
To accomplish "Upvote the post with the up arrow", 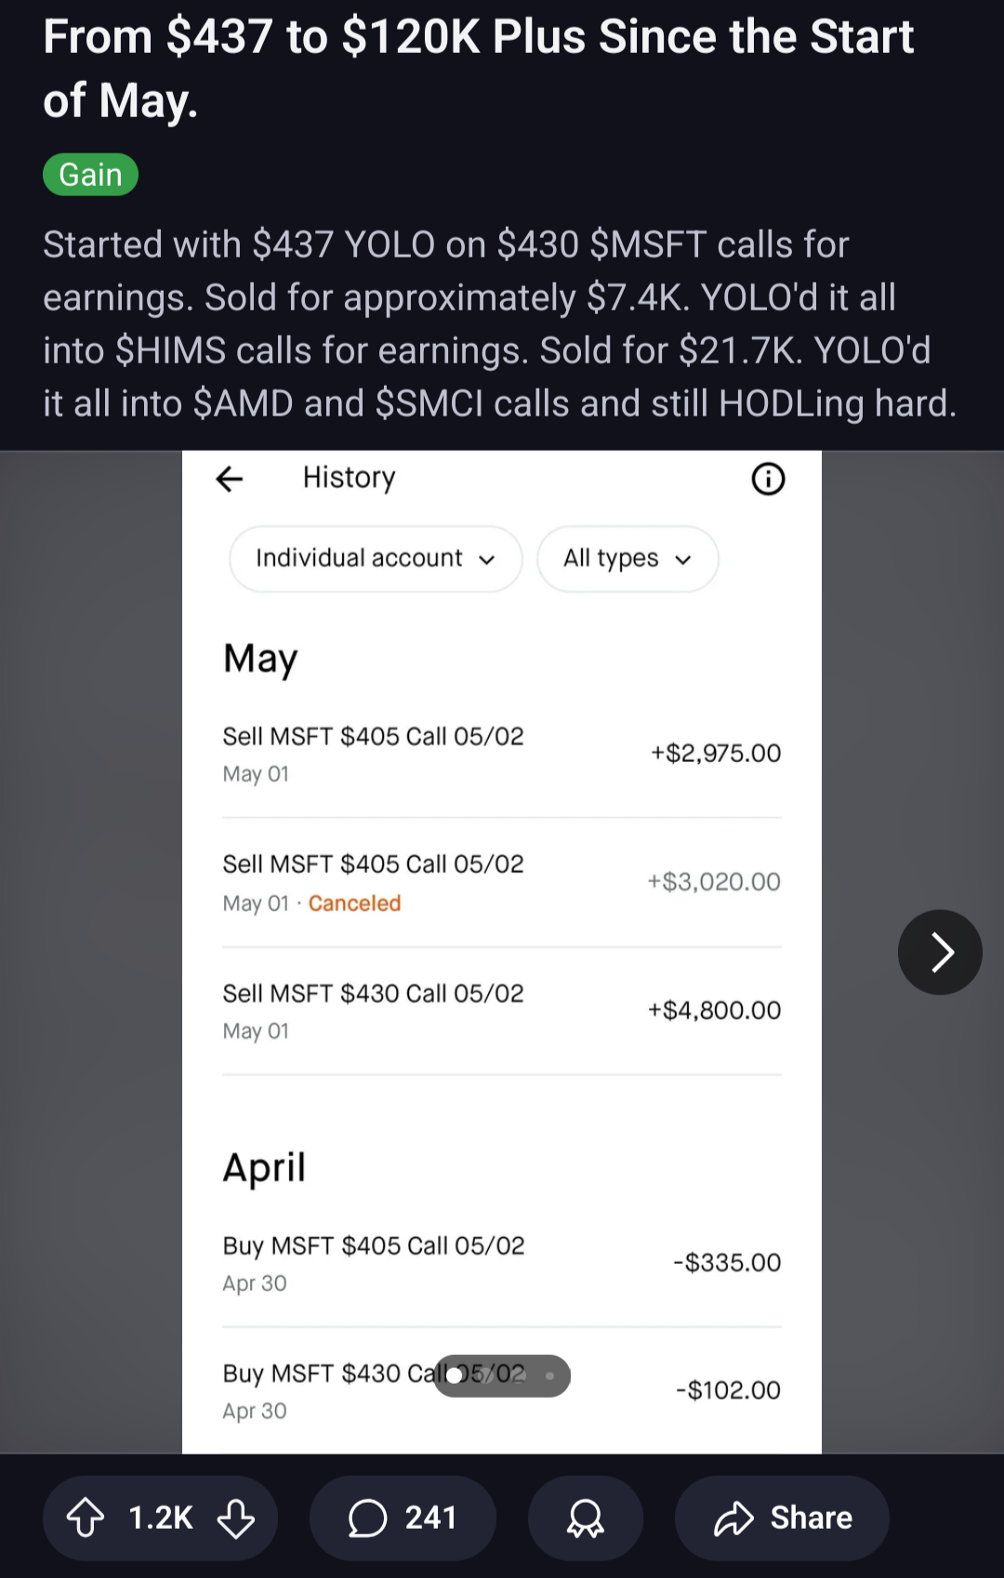I will 86,1518.
